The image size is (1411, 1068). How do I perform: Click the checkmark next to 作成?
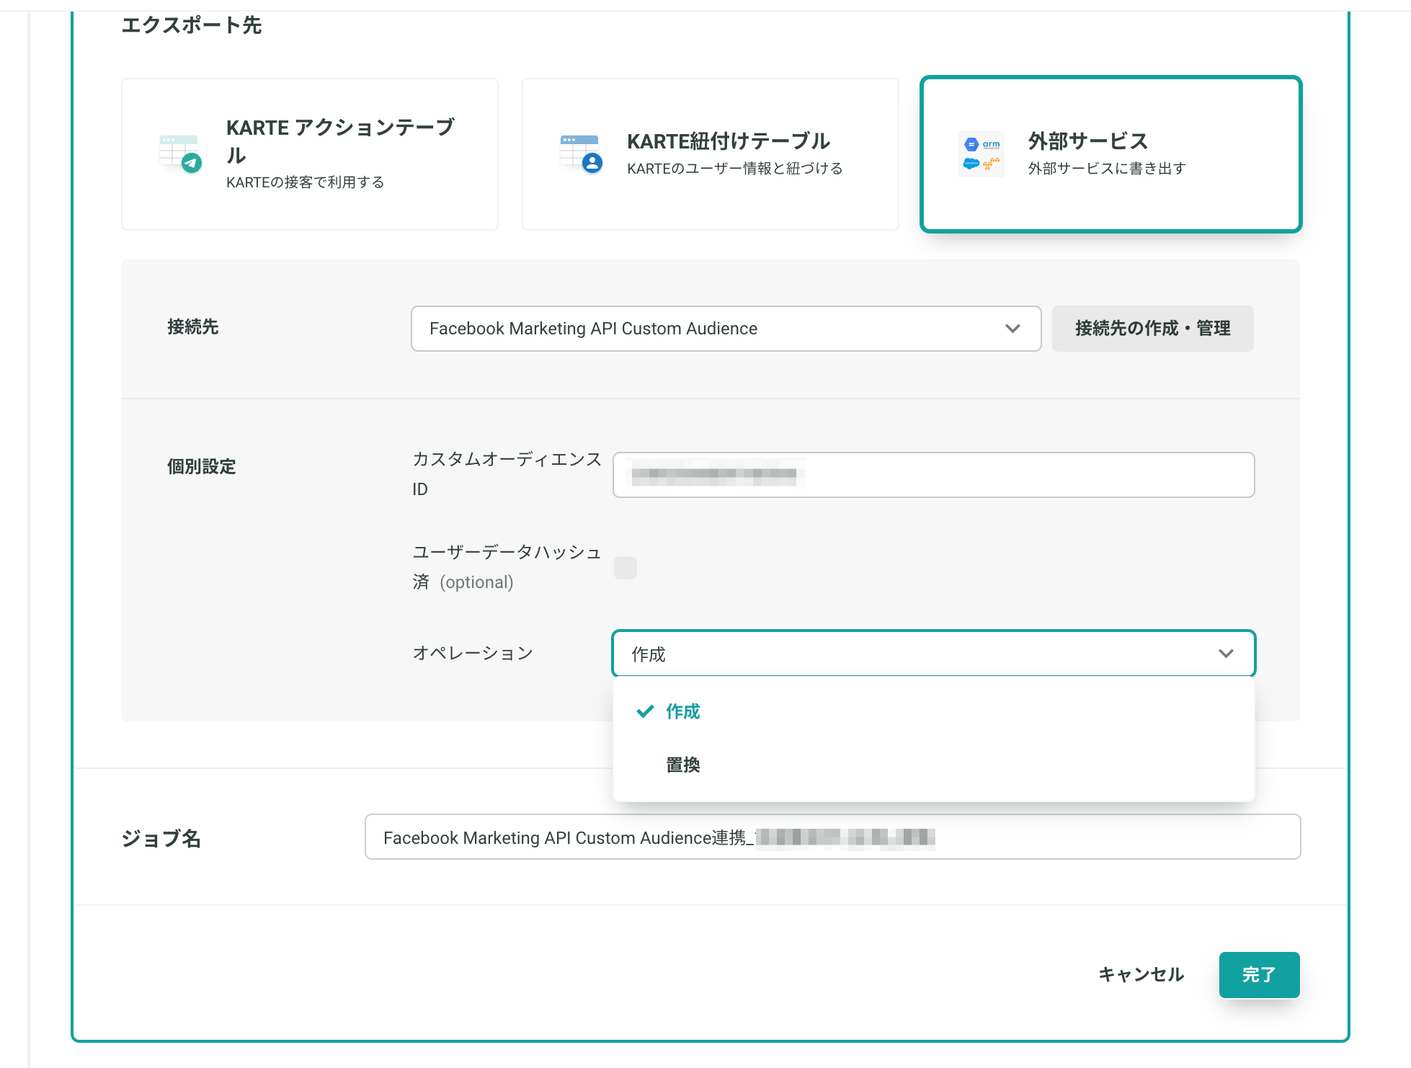[x=645, y=711]
